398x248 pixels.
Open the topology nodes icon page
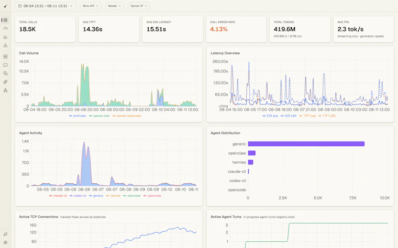tap(5, 90)
